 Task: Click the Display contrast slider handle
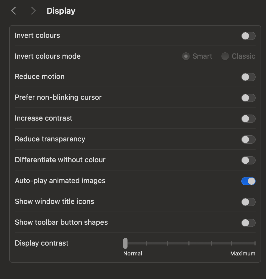(x=125, y=243)
